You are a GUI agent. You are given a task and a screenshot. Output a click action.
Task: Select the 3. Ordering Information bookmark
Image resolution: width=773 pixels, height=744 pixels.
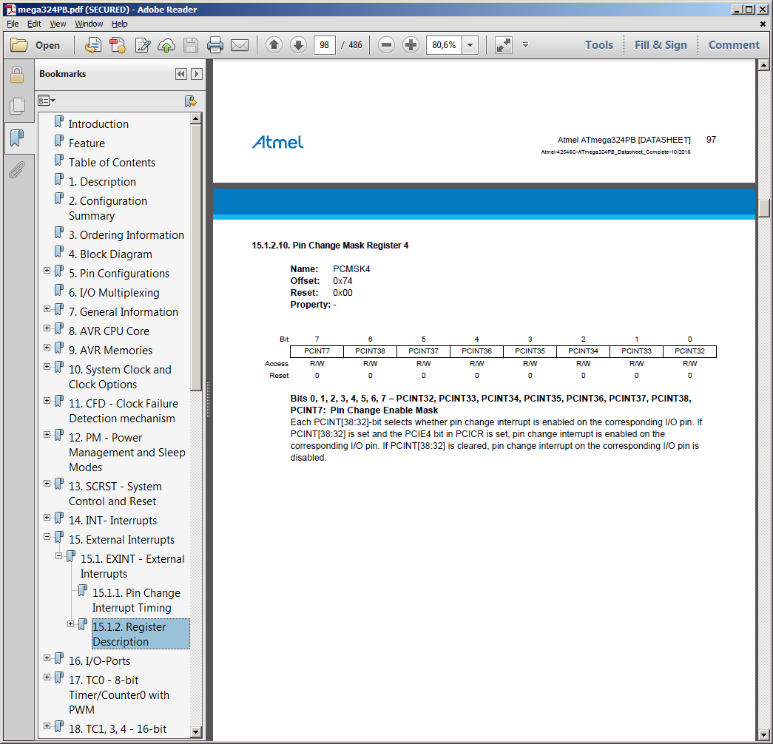coord(126,234)
